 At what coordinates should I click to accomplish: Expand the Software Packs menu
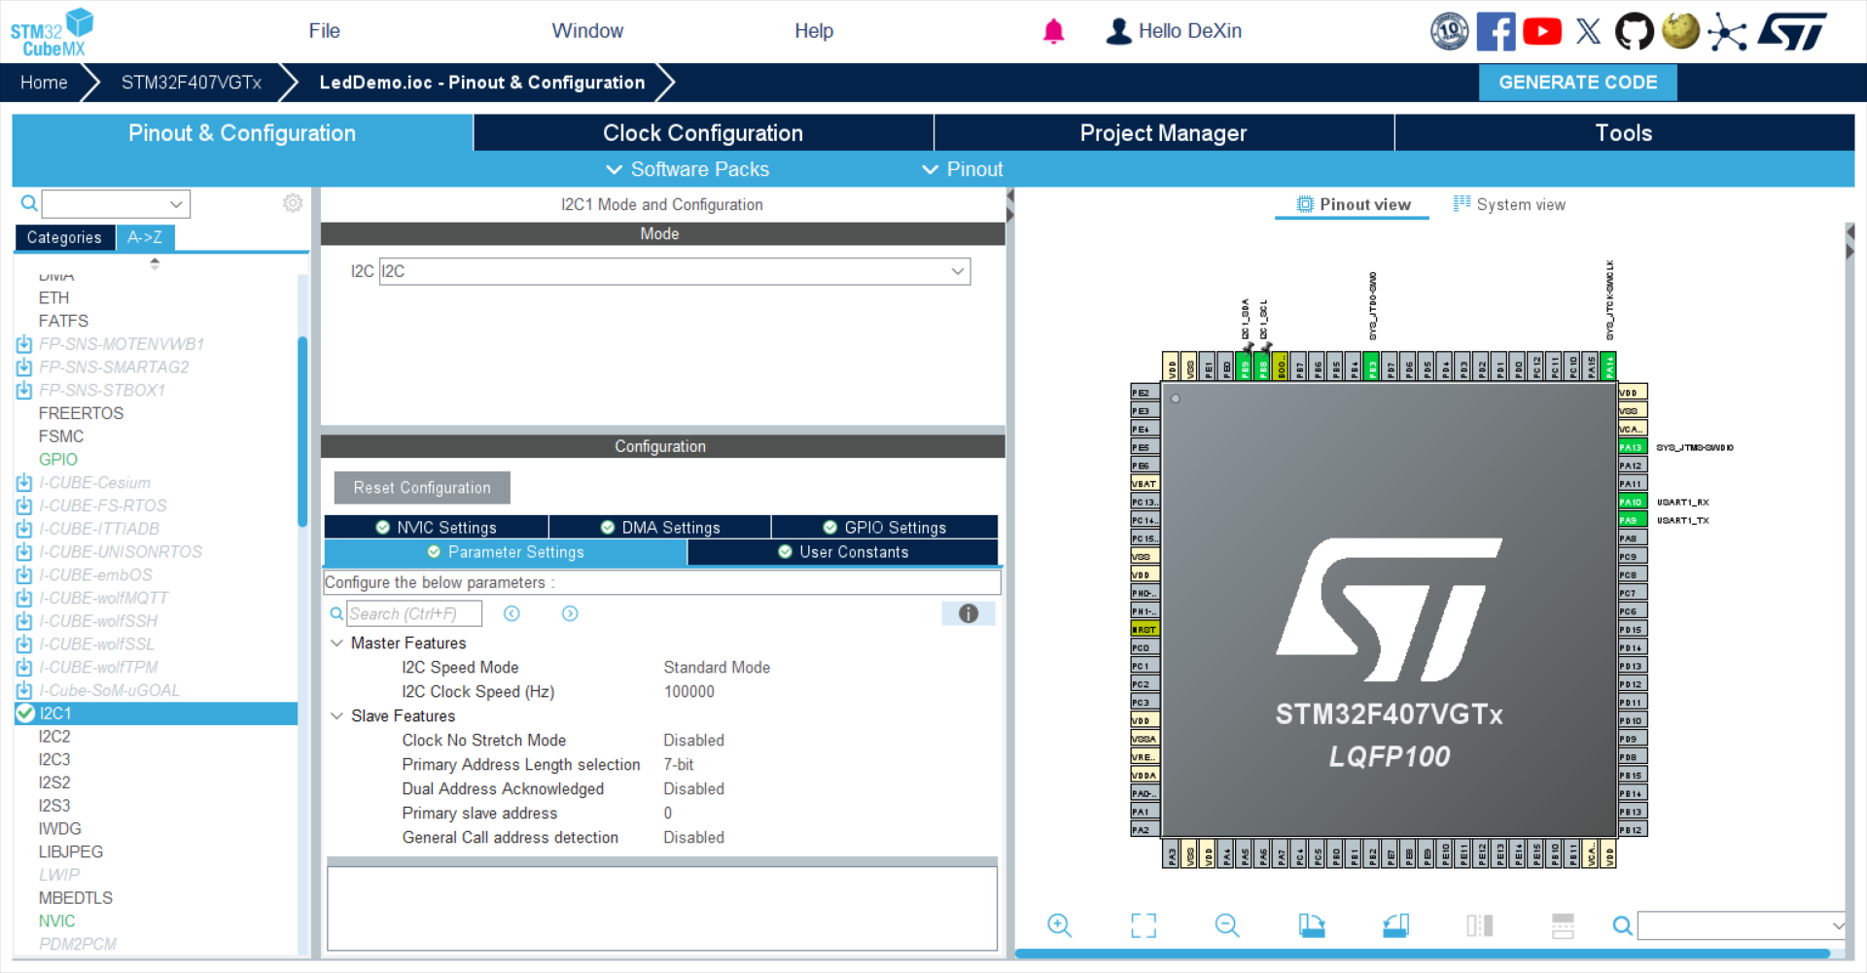[687, 169]
